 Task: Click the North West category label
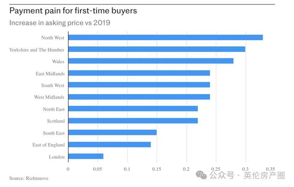point(52,38)
